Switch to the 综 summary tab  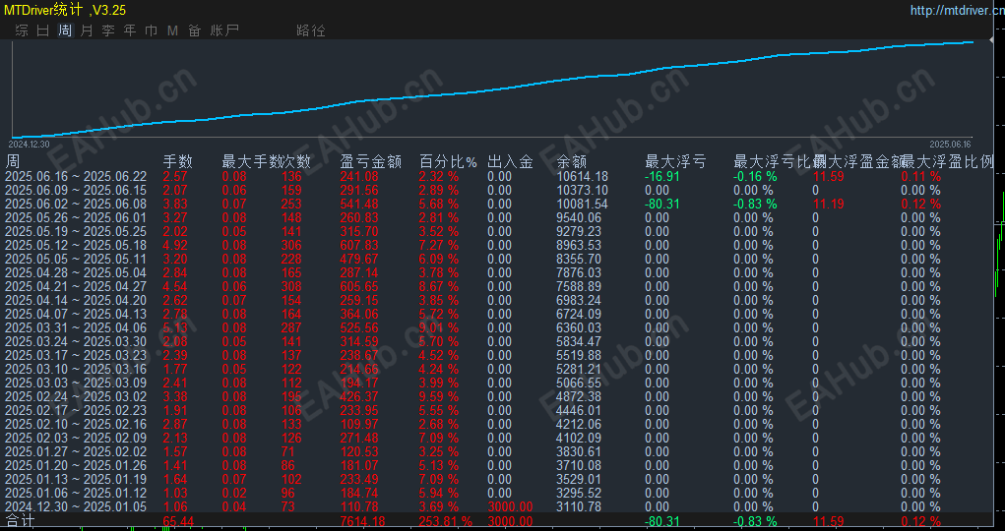click(22, 30)
